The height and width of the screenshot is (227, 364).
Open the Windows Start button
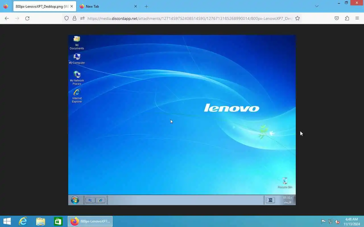(x=7, y=221)
